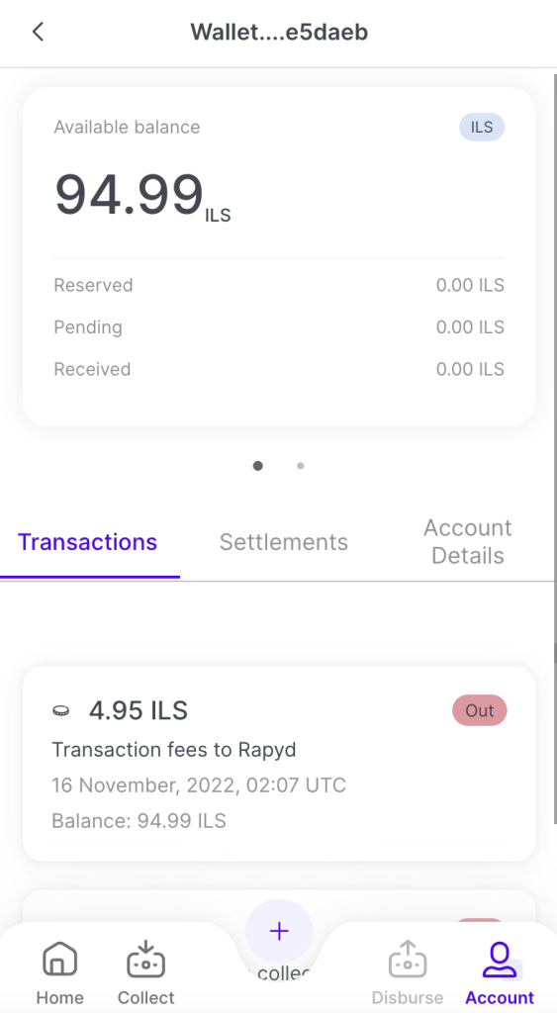Image resolution: width=557 pixels, height=1013 pixels.
Task: Select the ILS currency badge
Action: (482, 128)
